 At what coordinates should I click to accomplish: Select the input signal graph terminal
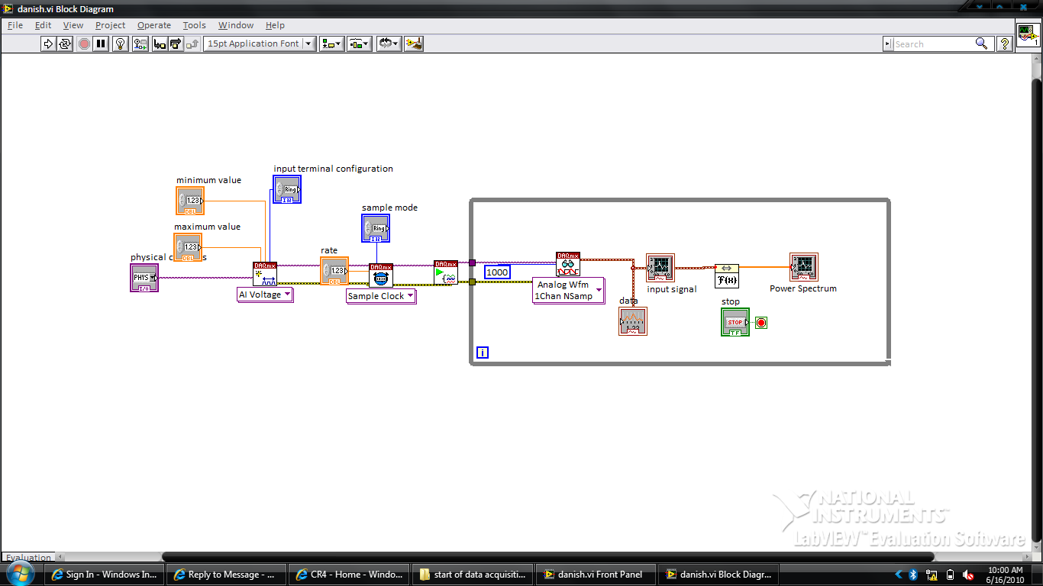click(x=660, y=268)
